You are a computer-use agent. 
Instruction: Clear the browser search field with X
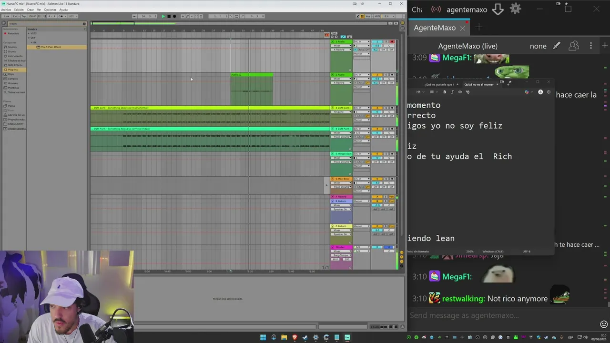(84, 24)
